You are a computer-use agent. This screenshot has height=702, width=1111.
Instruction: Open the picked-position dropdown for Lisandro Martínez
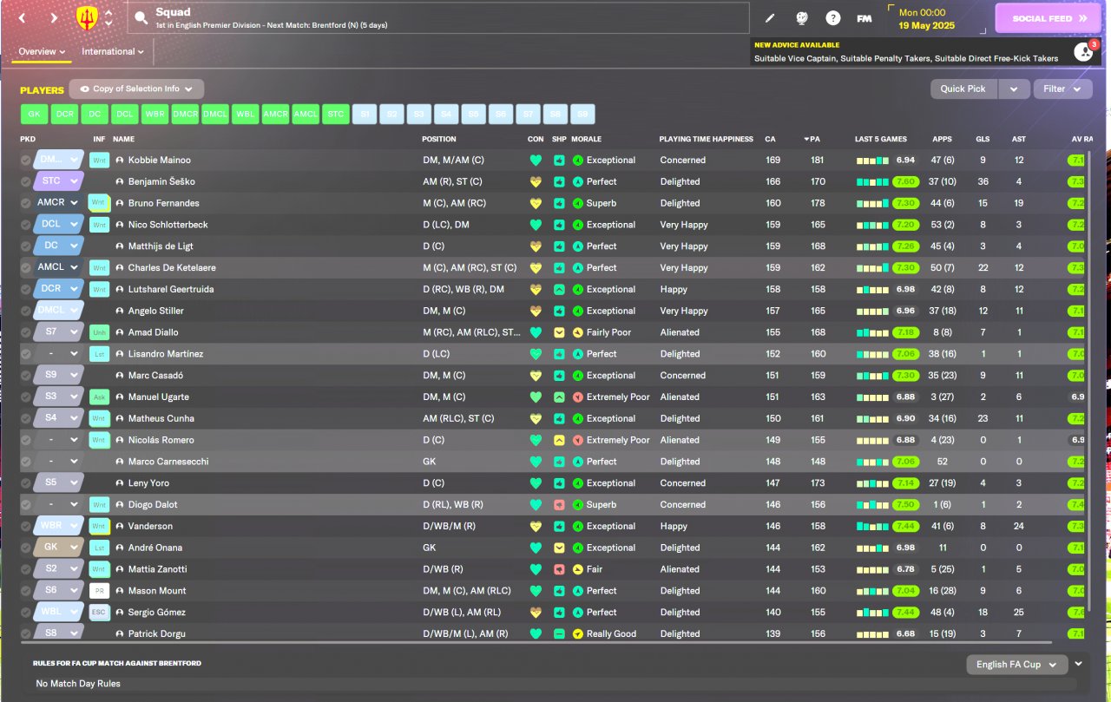58,354
